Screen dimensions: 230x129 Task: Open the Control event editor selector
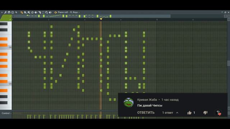[x=6, y=113]
